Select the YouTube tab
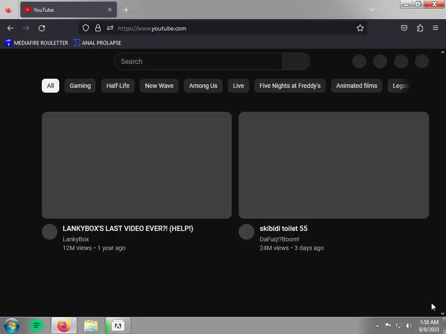This screenshot has width=446, height=334. [x=68, y=10]
